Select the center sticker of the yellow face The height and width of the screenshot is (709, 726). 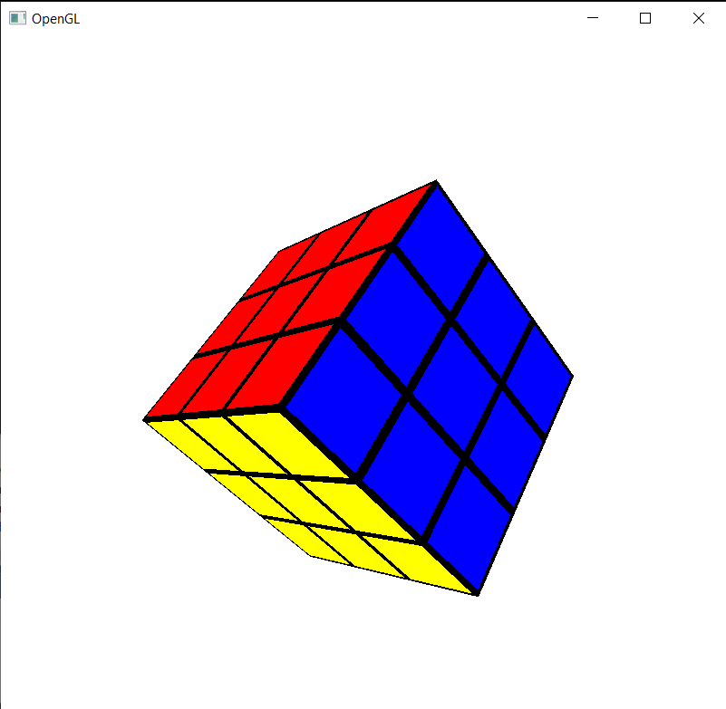[300, 501]
